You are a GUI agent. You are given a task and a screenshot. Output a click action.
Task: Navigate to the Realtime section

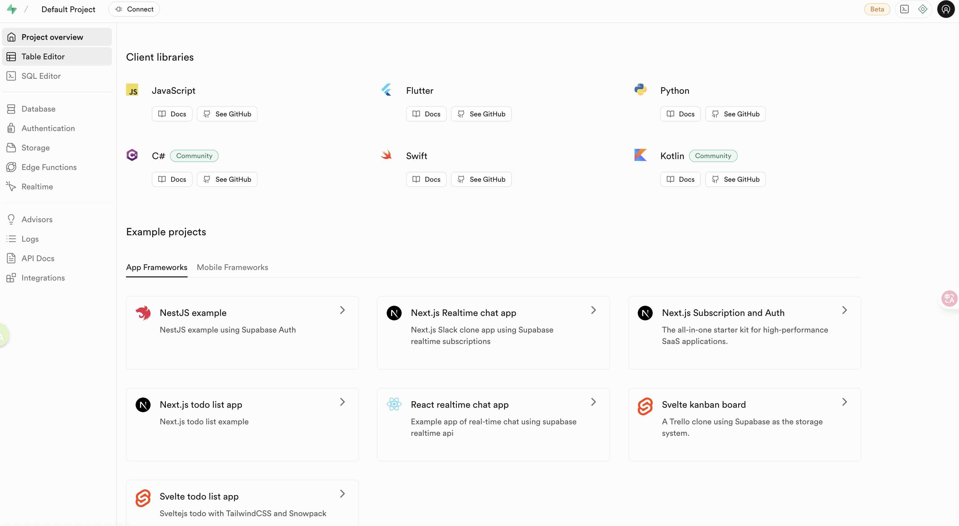pos(37,186)
